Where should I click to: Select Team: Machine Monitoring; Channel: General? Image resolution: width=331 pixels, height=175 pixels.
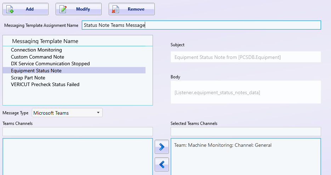click(x=223, y=145)
